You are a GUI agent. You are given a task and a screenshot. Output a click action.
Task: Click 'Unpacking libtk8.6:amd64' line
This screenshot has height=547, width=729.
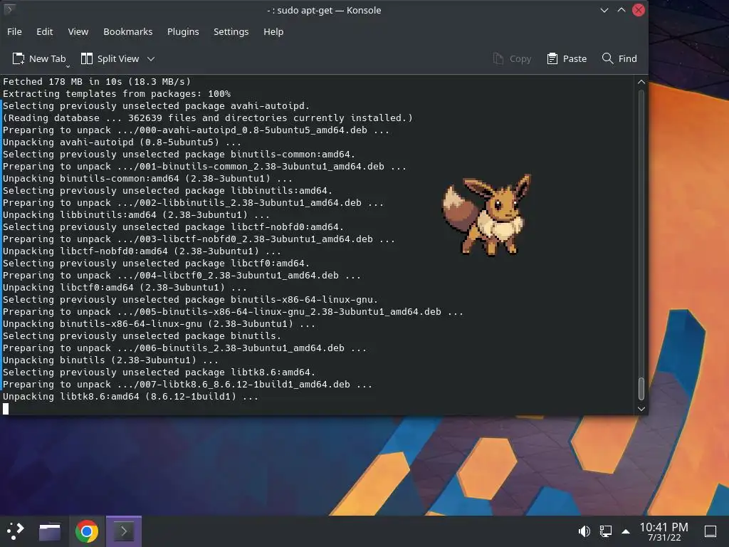[x=131, y=396]
